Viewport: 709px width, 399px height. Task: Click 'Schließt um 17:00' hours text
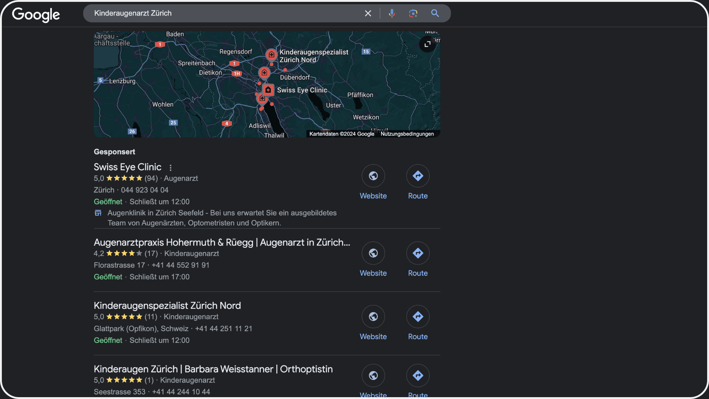click(x=160, y=277)
